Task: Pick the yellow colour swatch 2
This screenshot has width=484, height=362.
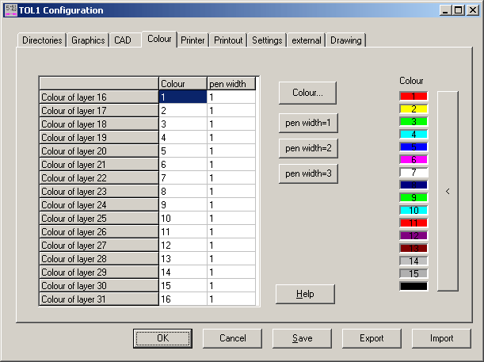Action: pos(413,109)
